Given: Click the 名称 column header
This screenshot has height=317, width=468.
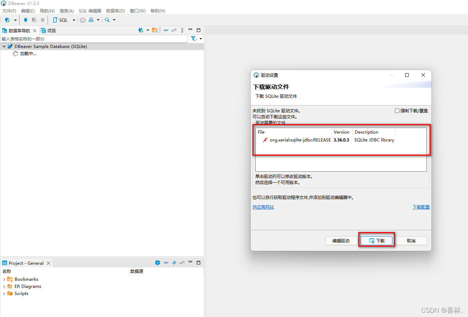Looking at the screenshot, I should coord(64,271).
